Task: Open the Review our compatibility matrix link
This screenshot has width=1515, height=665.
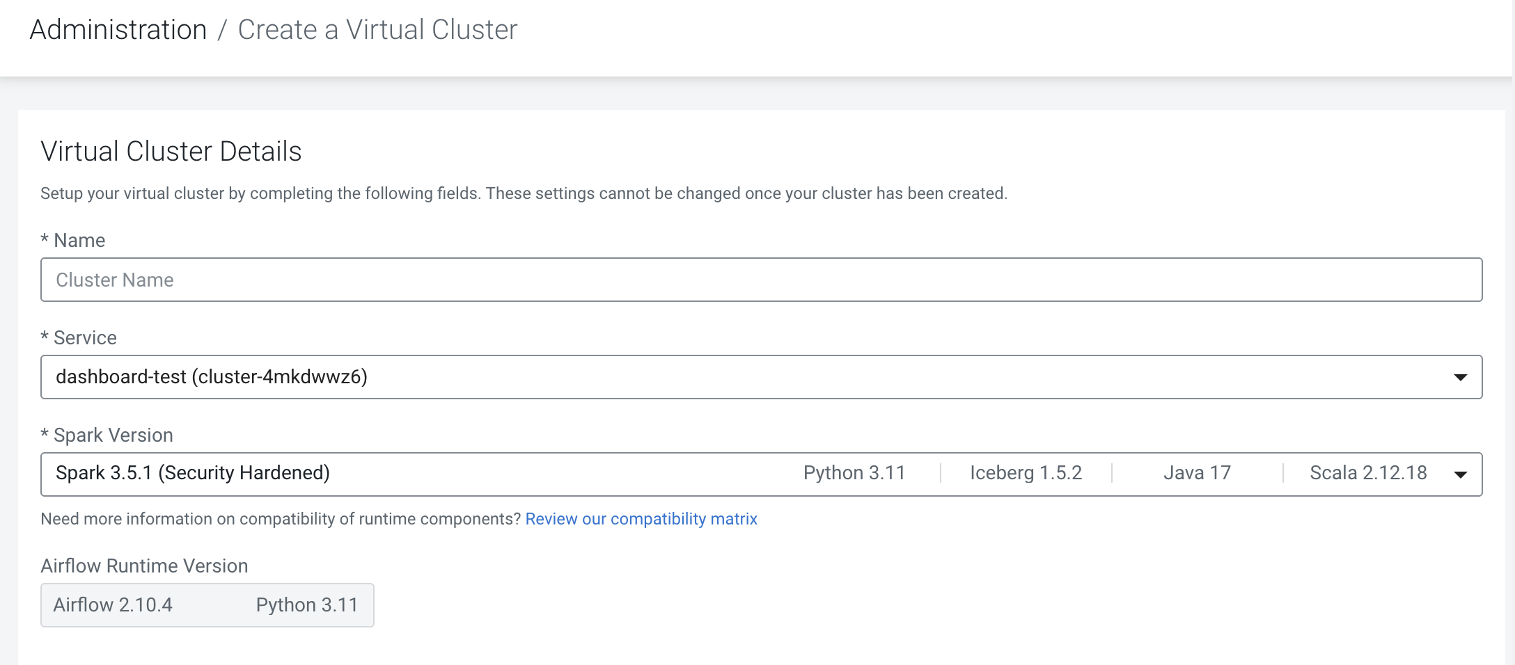Action: point(641,519)
